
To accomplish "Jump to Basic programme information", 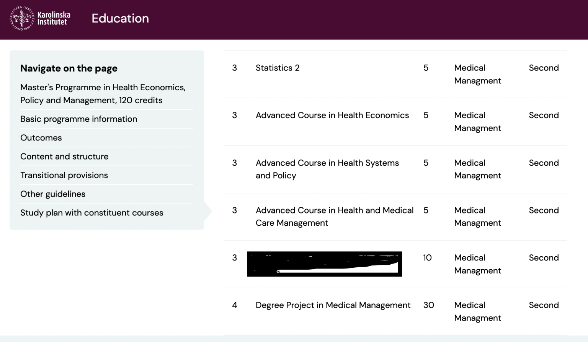I will (78, 119).
